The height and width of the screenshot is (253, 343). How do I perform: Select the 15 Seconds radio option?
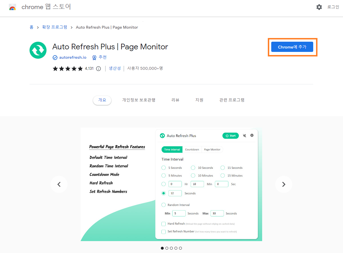[x=223, y=168]
